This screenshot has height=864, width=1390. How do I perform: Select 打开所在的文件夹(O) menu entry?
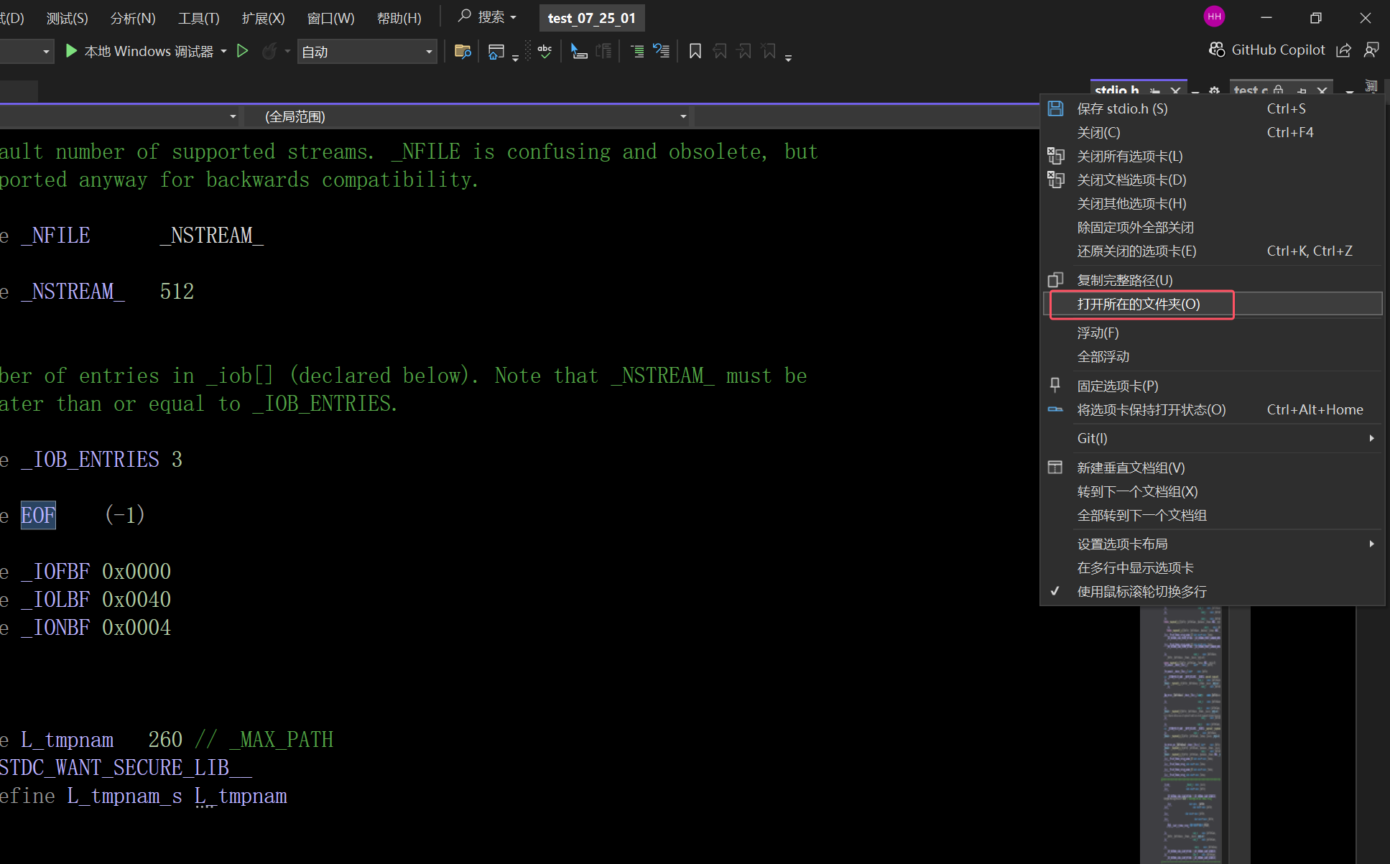pyautogui.click(x=1139, y=304)
